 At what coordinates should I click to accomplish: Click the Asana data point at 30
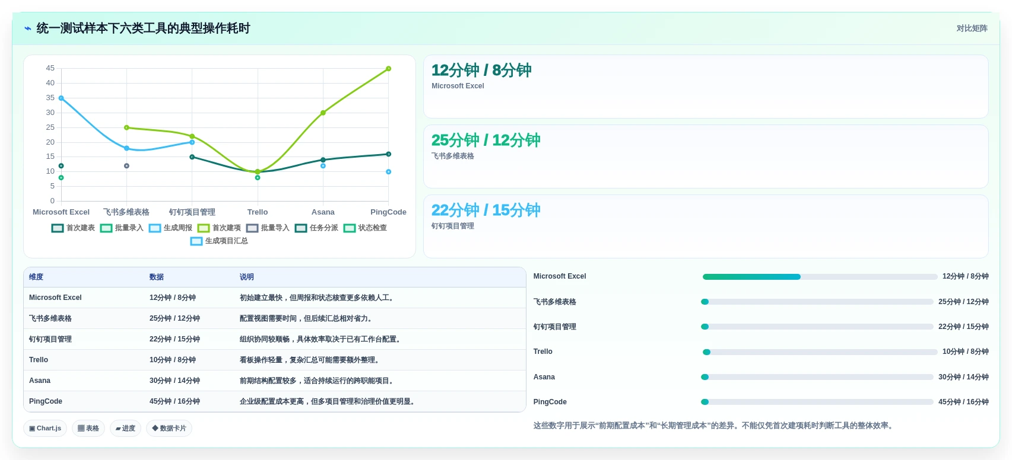coord(323,113)
